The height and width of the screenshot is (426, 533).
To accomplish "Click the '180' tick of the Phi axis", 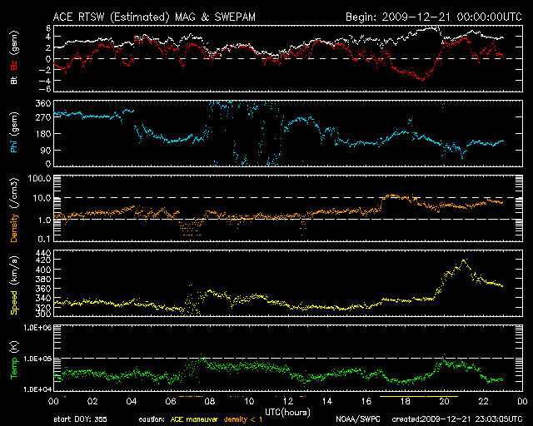I will tap(43, 134).
